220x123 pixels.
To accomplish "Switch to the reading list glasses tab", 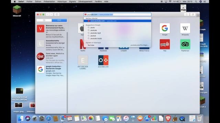I will click(x=59, y=20).
